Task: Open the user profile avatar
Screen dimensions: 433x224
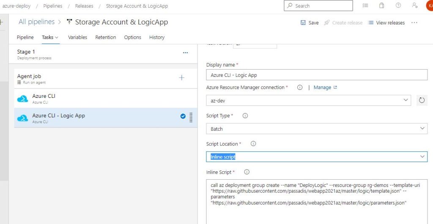Action: 430,5
